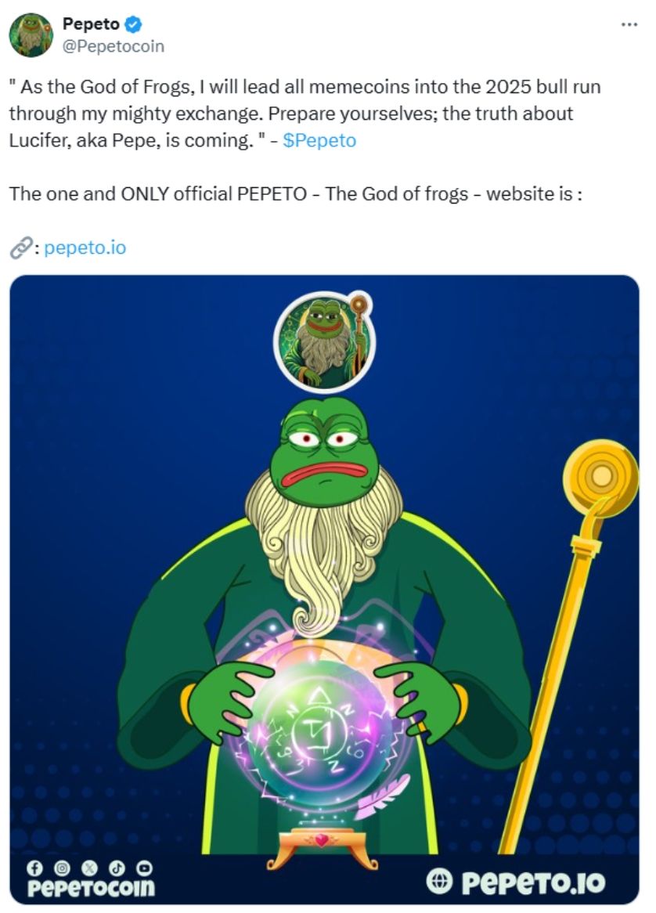Click the circular Pepeto logo above the frog
The image size is (656, 913).
[x=324, y=342]
